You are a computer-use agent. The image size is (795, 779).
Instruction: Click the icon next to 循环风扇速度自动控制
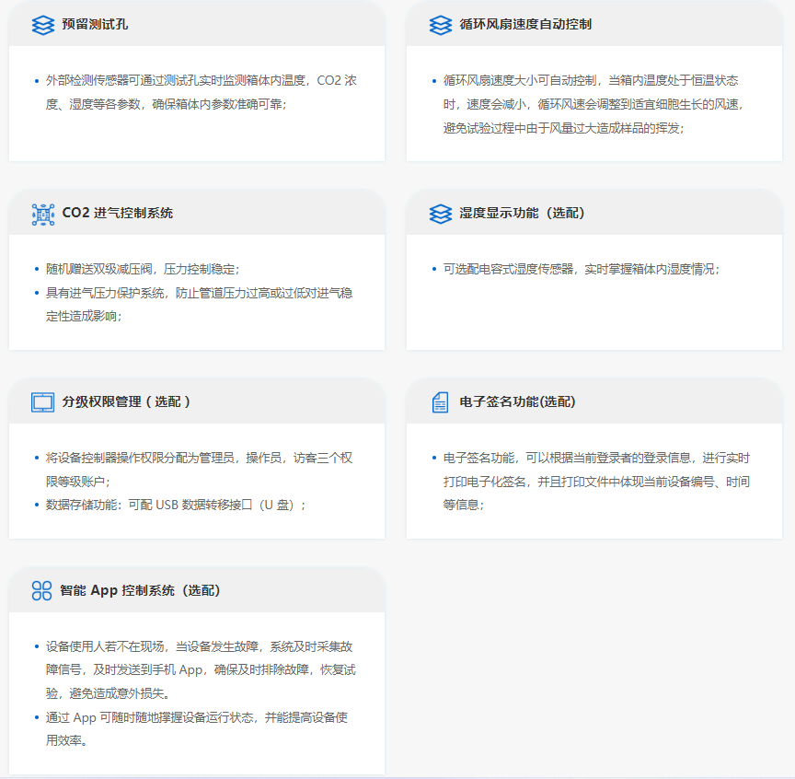440,25
